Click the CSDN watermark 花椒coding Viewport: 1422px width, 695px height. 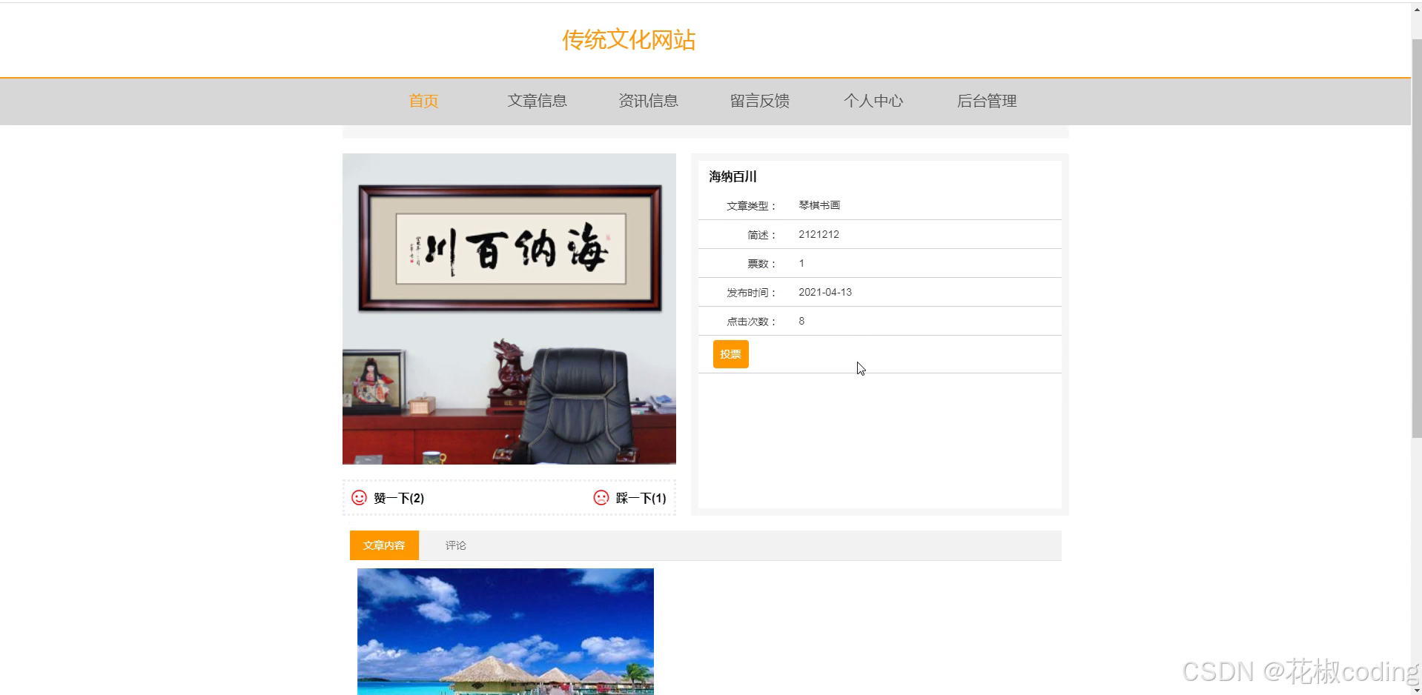click(1301, 673)
